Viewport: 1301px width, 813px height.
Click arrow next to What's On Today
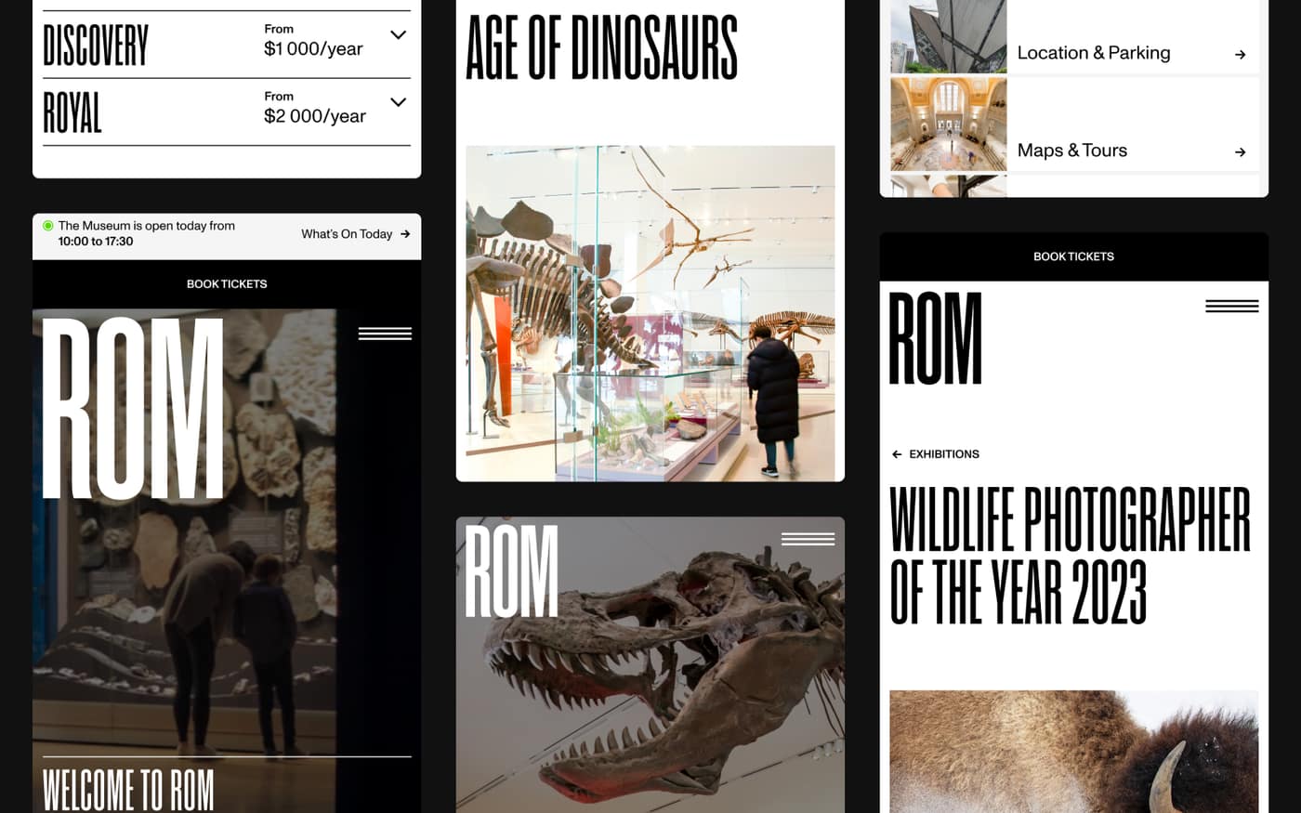(x=405, y=234)
